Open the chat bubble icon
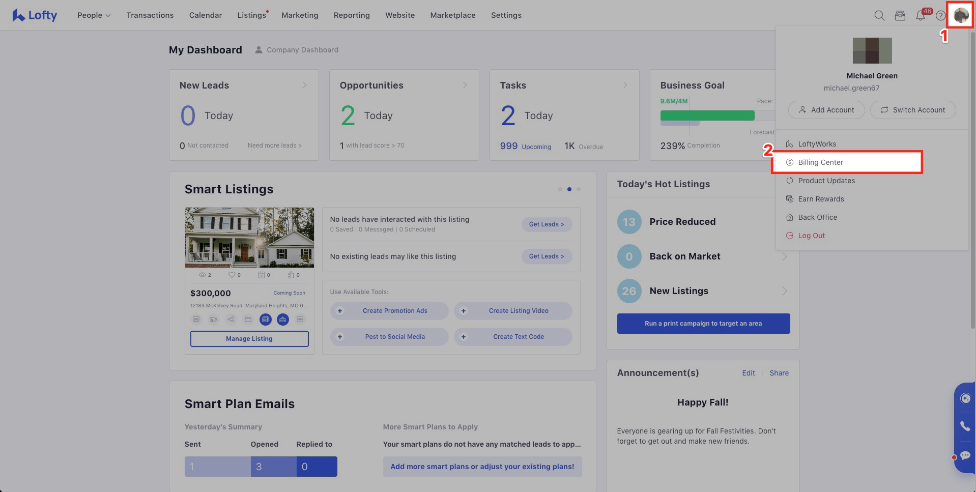Viewport: 976px width, 492px height. pos(965,455)
